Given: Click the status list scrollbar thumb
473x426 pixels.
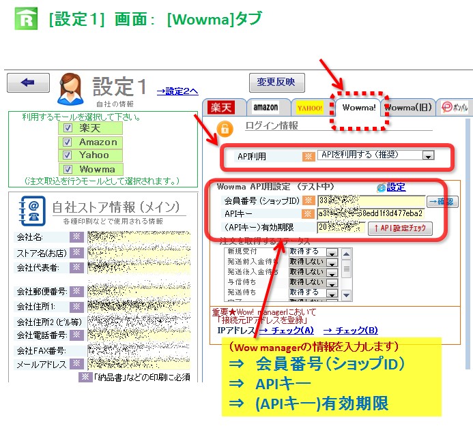Looking at the screenshot, I should [347, 269].
